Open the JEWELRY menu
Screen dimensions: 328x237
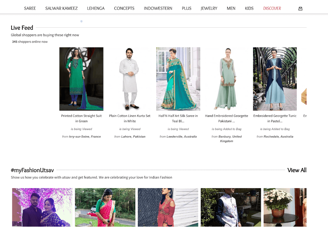click(209, 8)
